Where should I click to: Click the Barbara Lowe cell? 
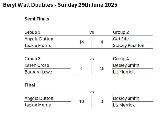tap(48, 72)
